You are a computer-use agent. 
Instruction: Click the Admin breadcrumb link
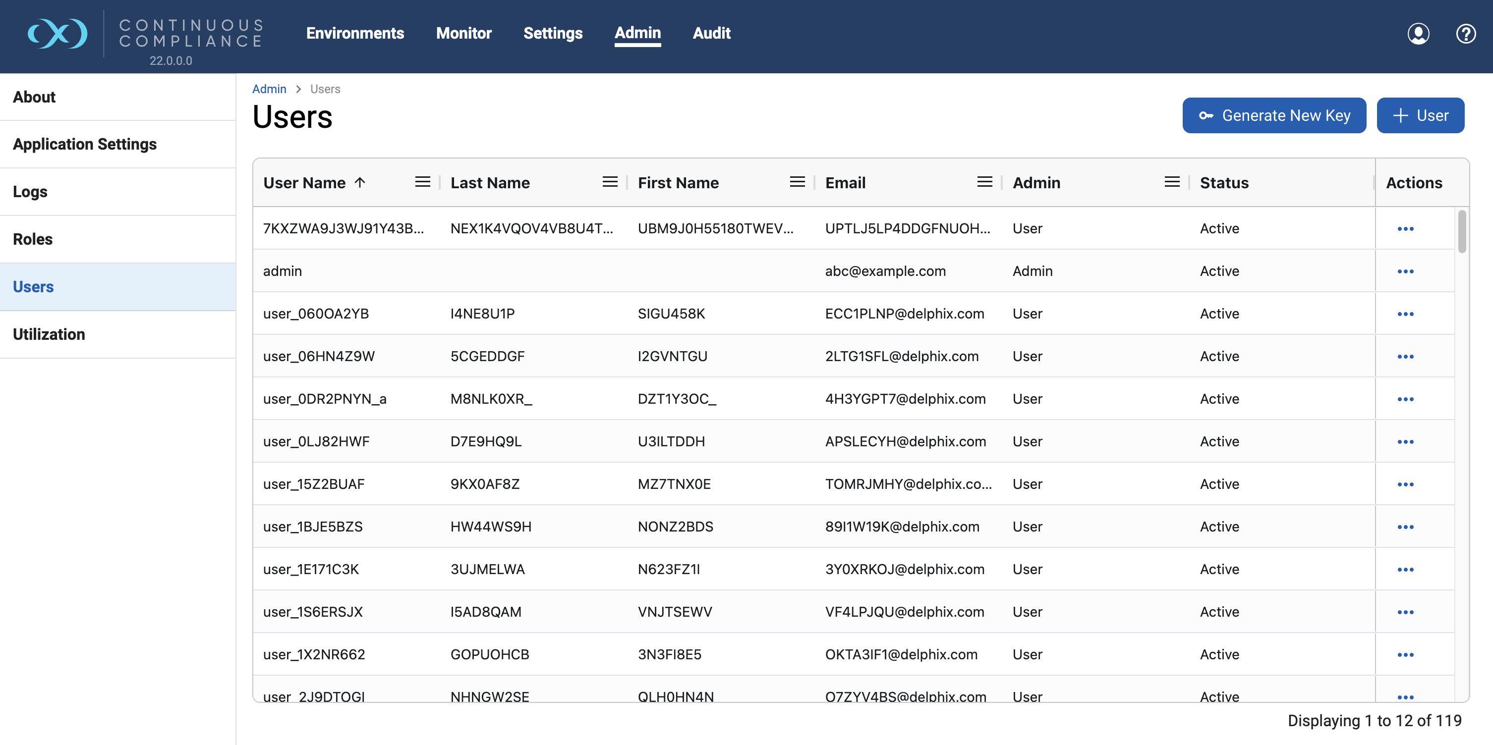pyautogui.click(x=269, y=89)
